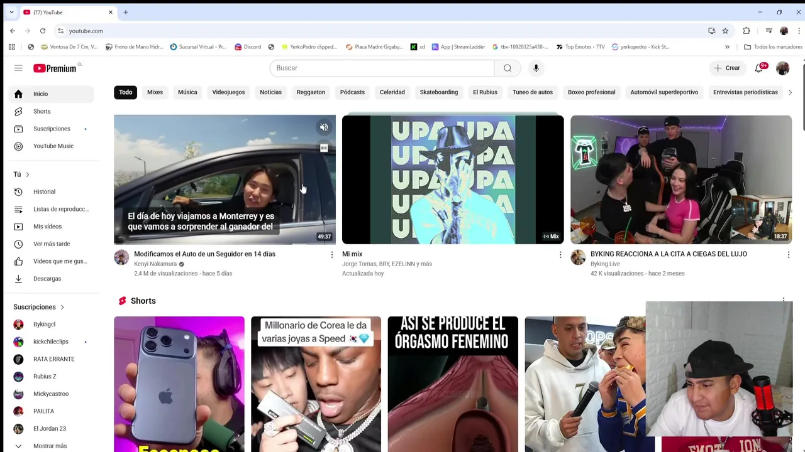Select the Mixes filter chip
The image size is (805, 452).
click(155, 92)
